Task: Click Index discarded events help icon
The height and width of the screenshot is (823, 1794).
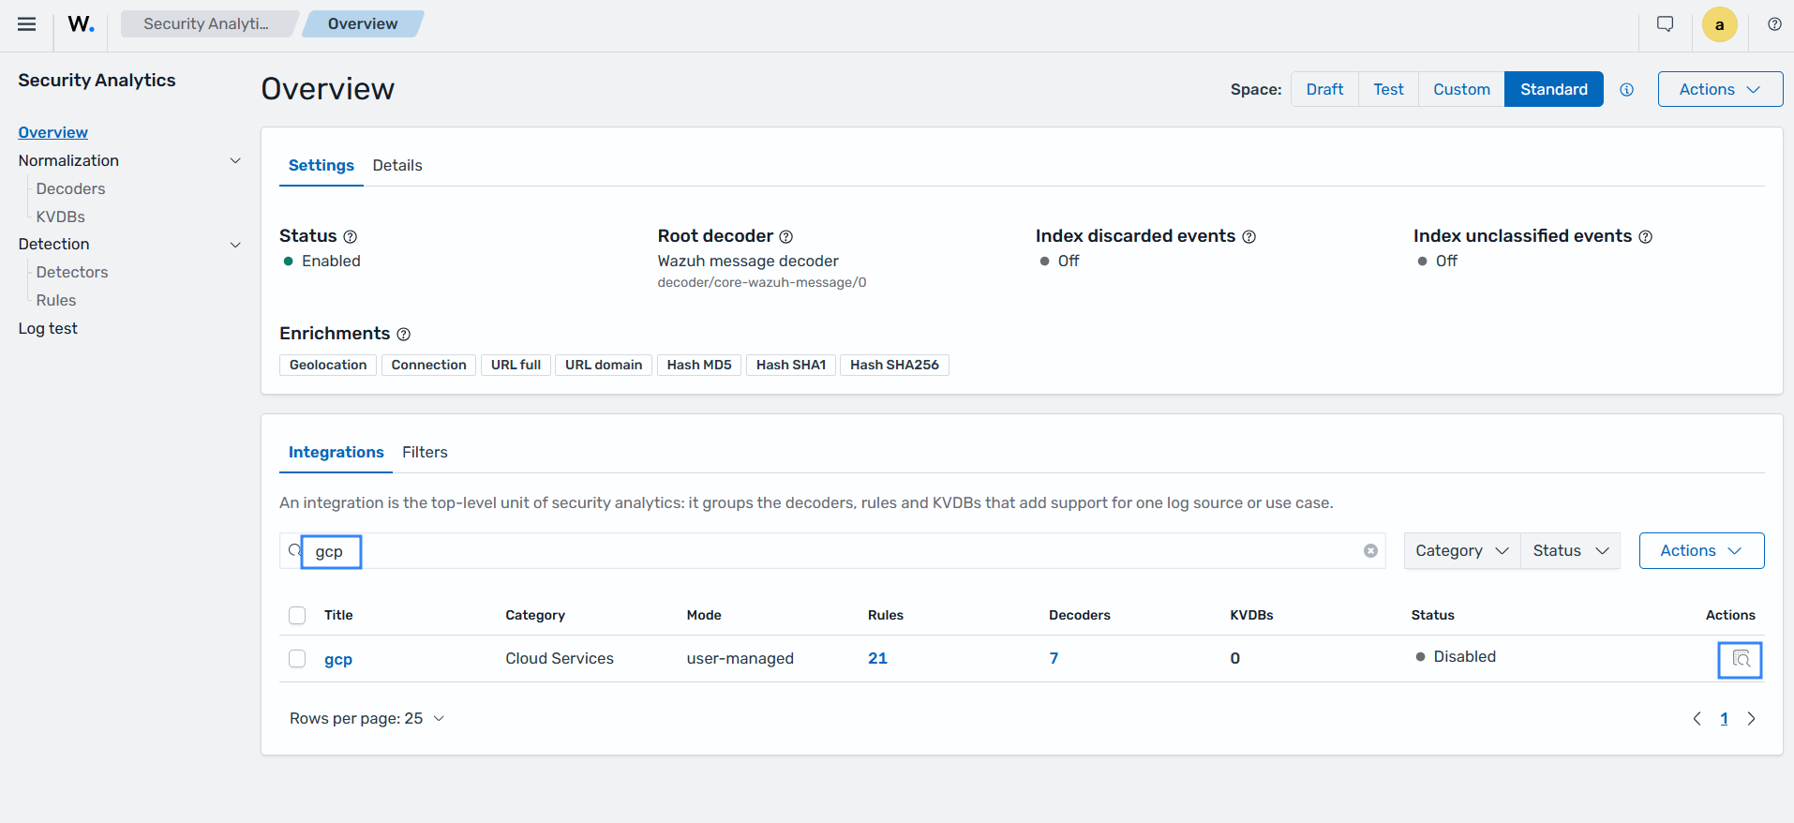Action: (1249, 237)
